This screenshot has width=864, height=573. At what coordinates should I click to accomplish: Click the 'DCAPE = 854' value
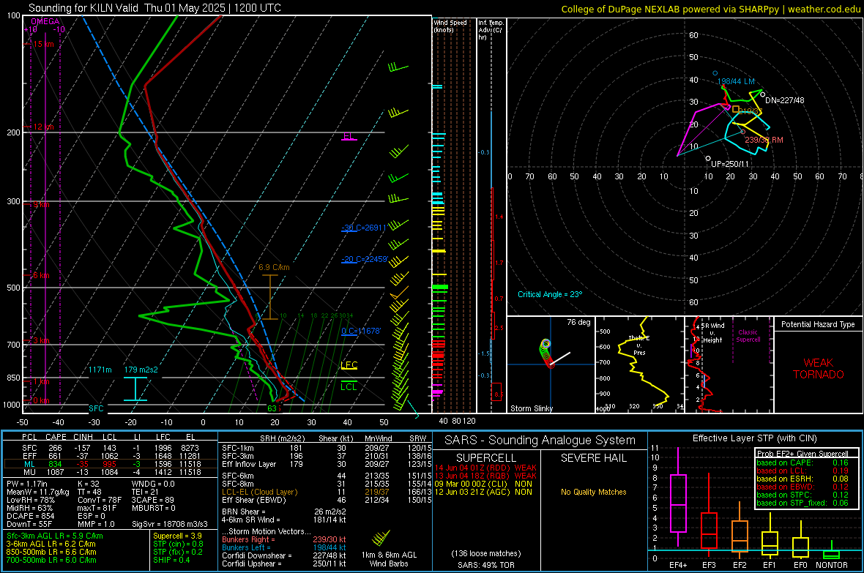30,516
